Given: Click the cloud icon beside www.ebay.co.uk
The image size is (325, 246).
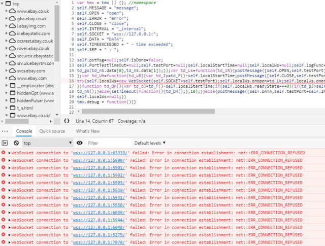Looking at the screenshot, I should [x=12, y=11].
